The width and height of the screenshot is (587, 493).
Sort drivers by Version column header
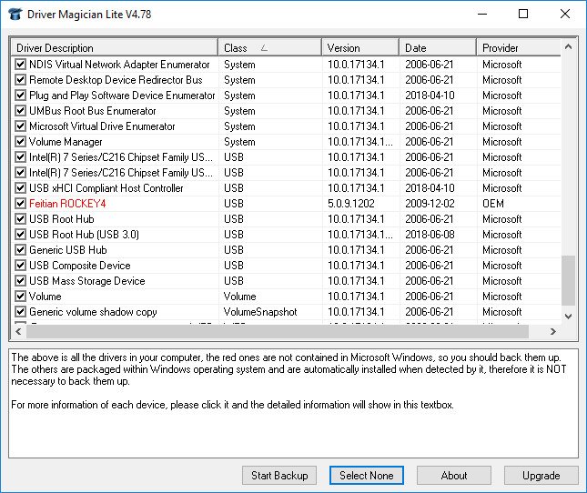click(359, 47)
